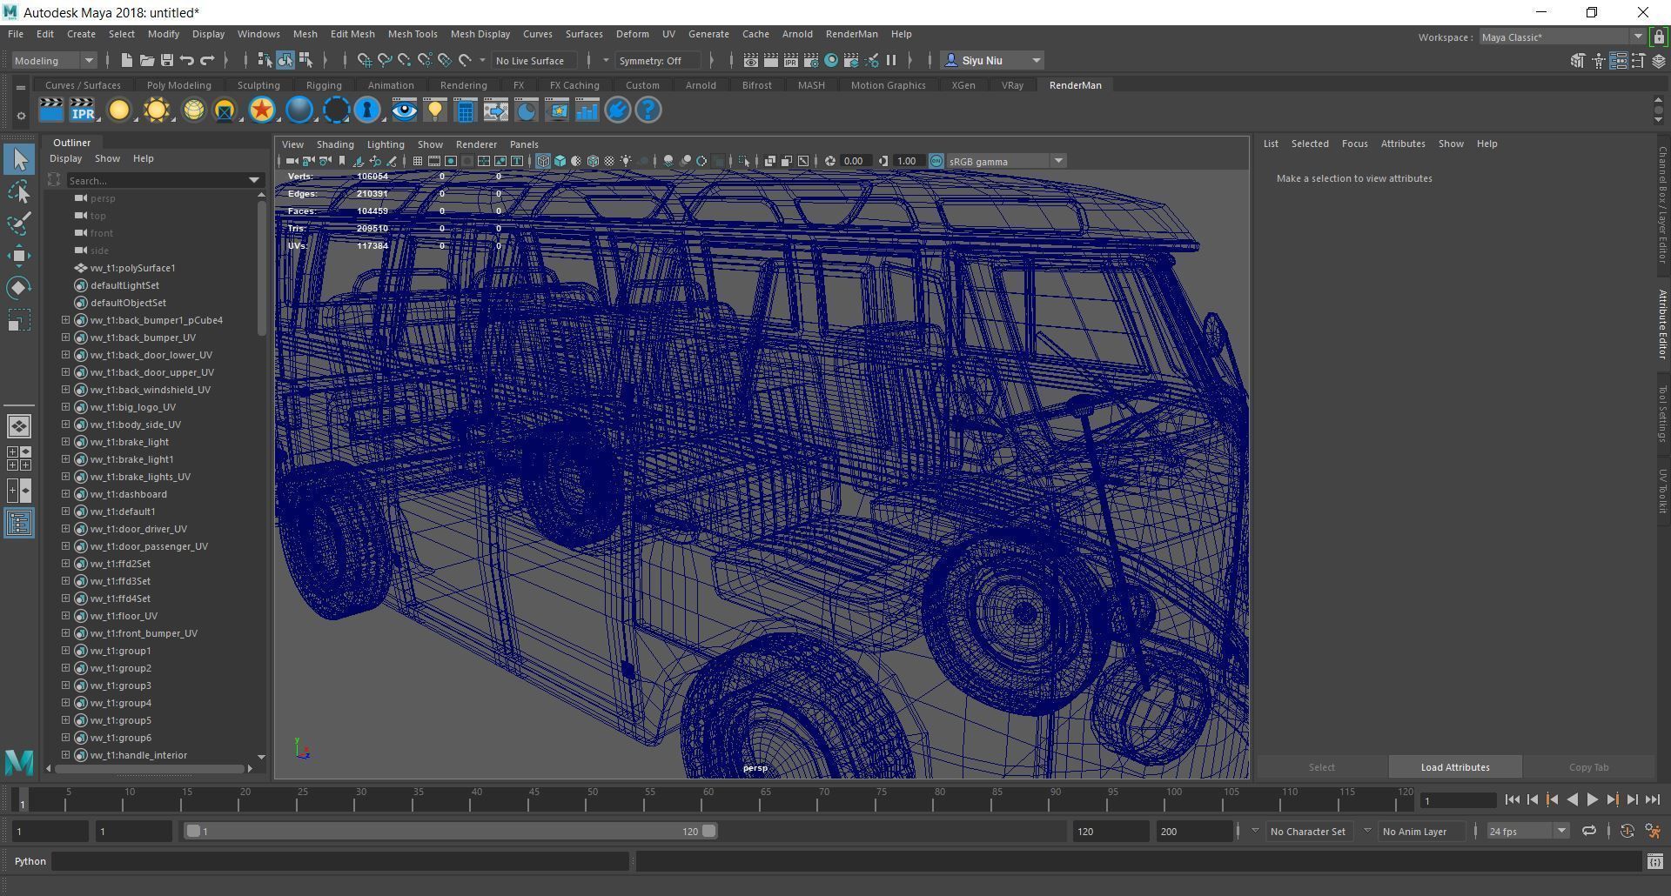
Task: Toggle the color management ON button
Action: 936,161
